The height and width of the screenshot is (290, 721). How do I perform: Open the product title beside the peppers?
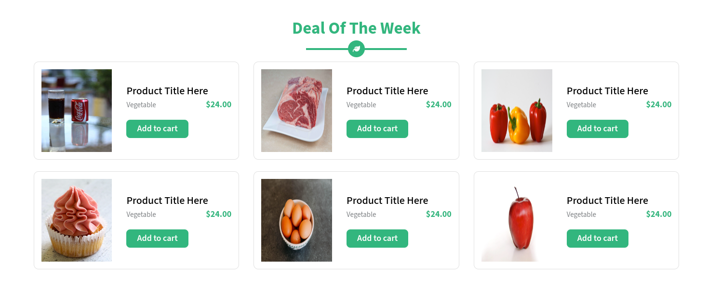click(x=607, y=91)
